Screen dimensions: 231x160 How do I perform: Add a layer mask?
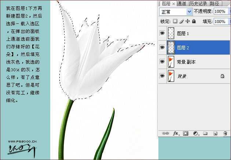[186, 133]
